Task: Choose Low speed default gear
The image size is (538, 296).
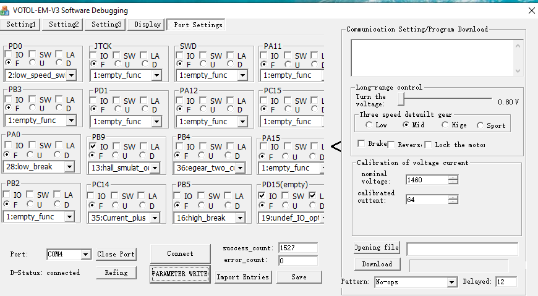Action: [x=369, y=125]
